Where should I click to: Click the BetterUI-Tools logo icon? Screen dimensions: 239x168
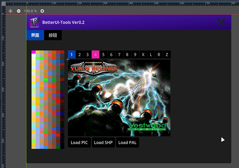click(x=34, y=22)
